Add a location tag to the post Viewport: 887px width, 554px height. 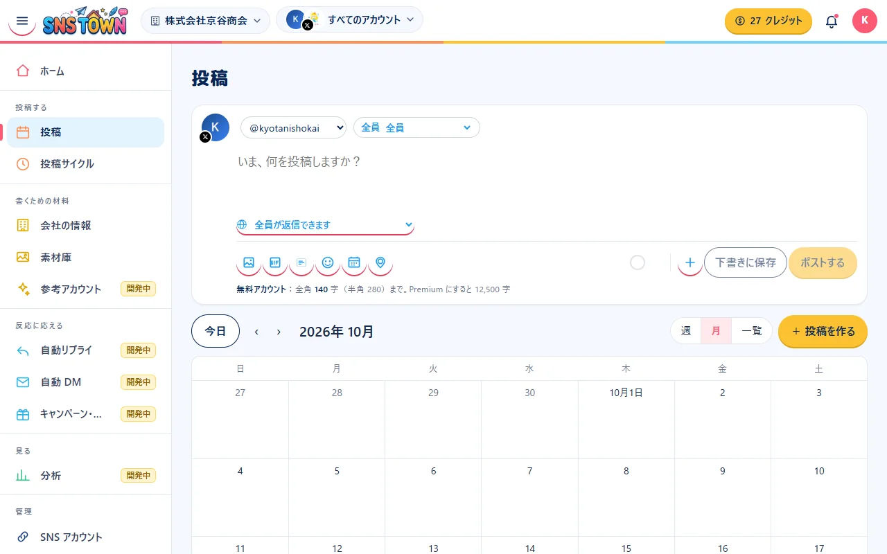tap(380, 262)
